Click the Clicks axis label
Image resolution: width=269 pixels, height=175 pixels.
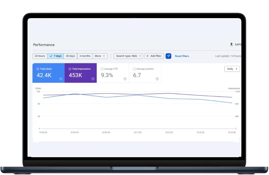(x=38, y=88)
